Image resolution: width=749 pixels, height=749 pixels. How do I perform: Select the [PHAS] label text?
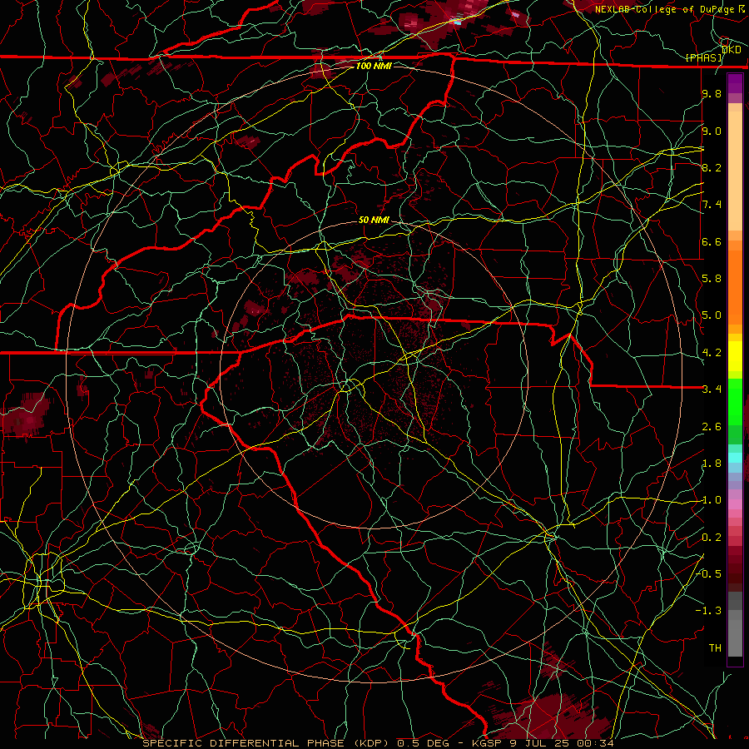coord(703,57)
